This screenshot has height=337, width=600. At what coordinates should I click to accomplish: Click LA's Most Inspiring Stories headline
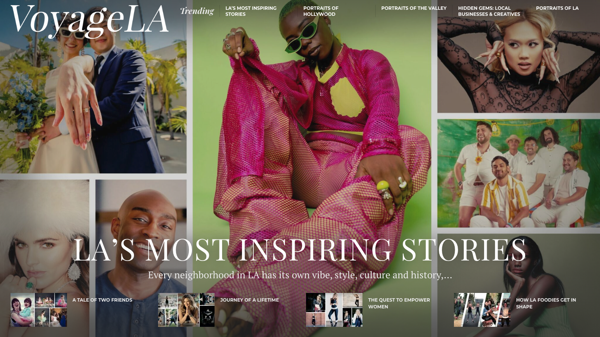(300, 250)
